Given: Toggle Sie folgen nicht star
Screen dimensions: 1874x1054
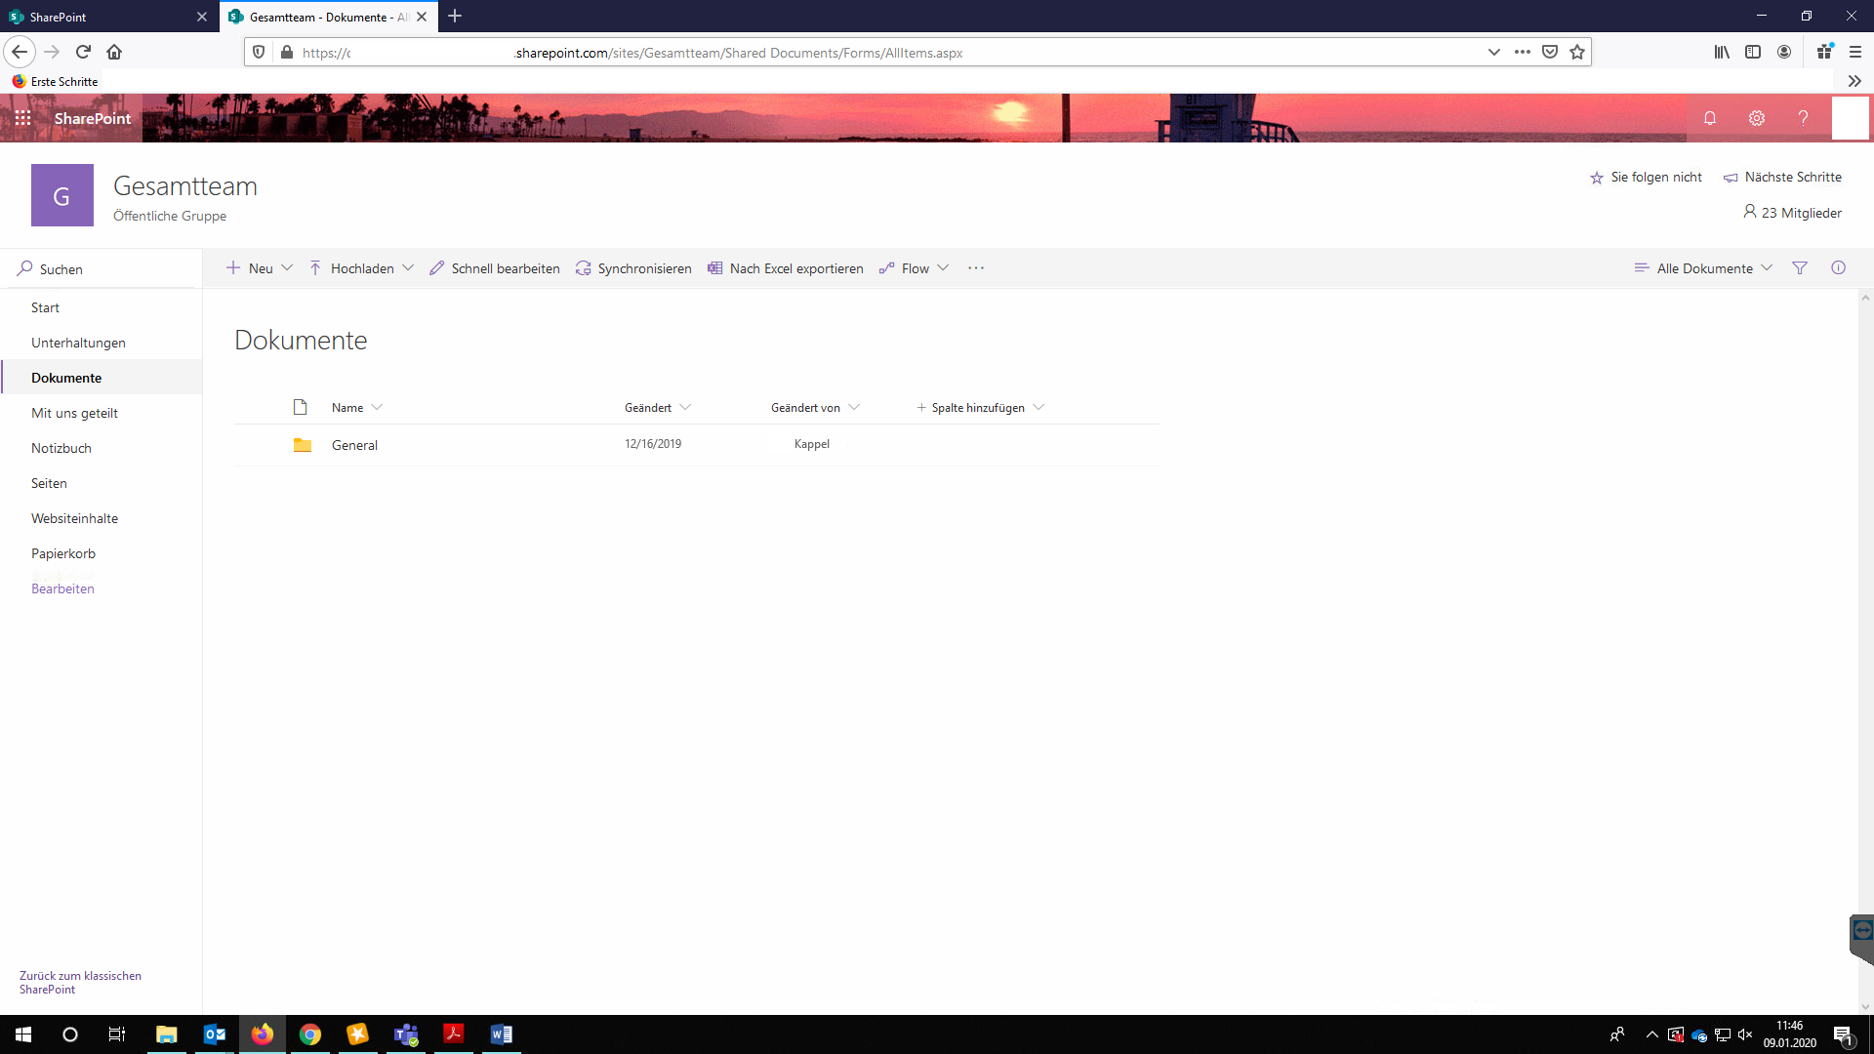Looking at the screenshot, I should tap(1646, 178).
